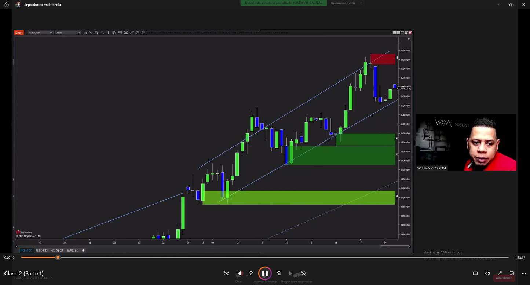
Task: Open the Data Series icon
Action: (114, 33)
